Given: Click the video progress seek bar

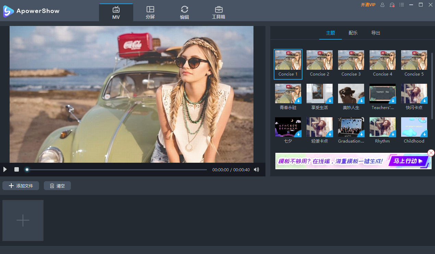Looking at the screenshot, I should (x=116, y=170).
